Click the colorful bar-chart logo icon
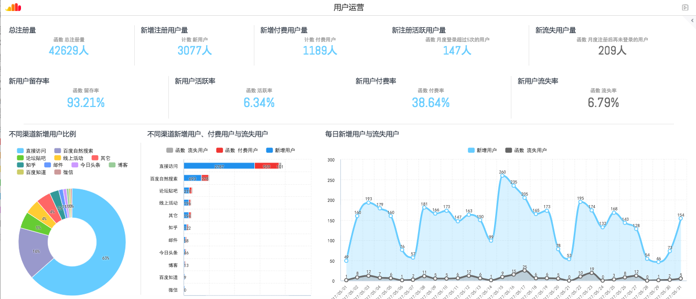This screenshot has height=299, width=696. point(14,7)
